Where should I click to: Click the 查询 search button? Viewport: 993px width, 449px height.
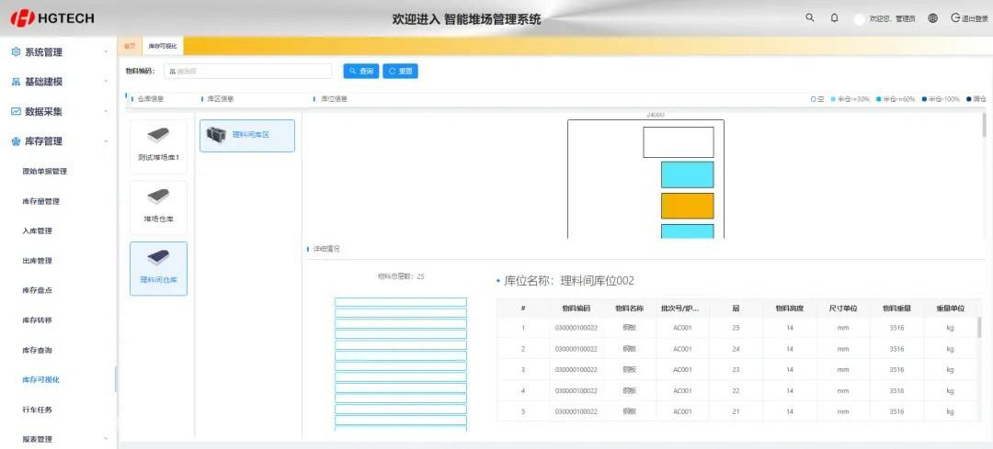[361, 71]
